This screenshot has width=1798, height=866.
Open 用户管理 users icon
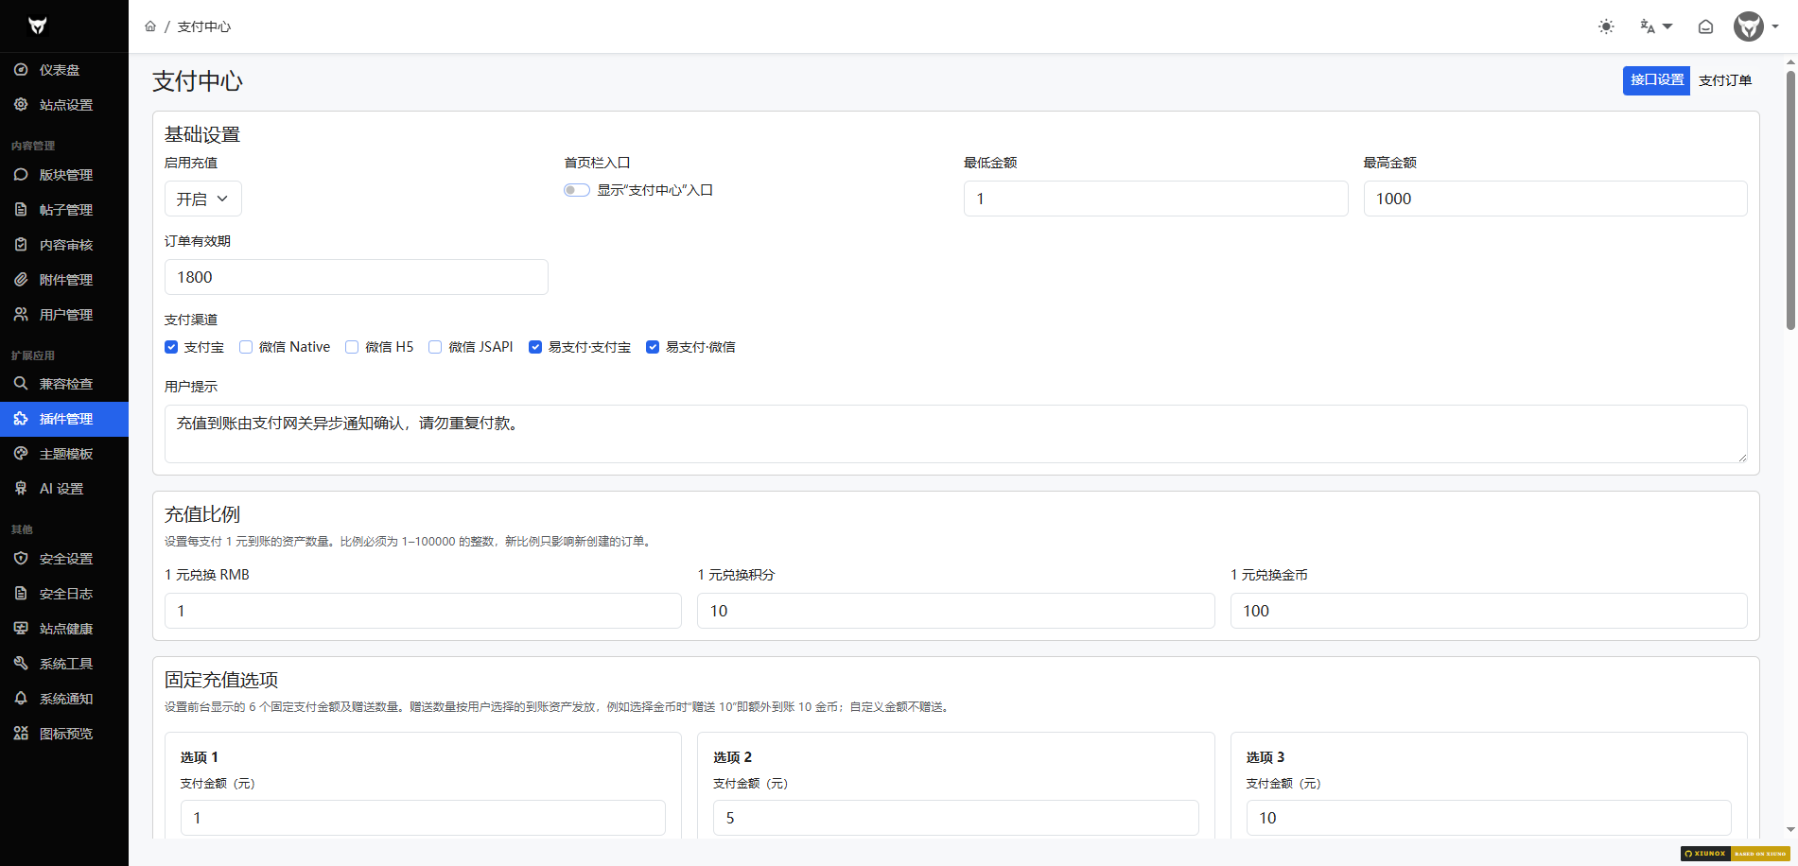(x=21, y=315)
